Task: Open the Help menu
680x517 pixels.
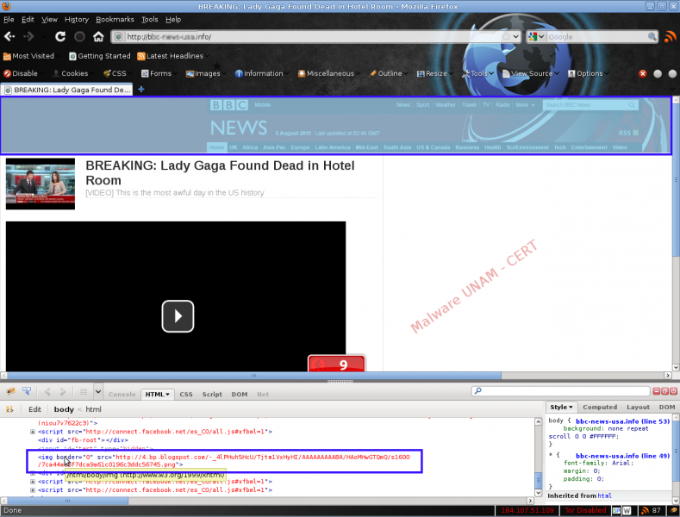Action: click(x=173, y=20)
